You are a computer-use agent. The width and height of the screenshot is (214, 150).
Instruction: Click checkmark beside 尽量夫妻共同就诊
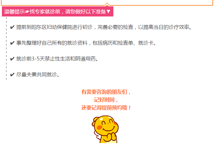pos(12,74)
